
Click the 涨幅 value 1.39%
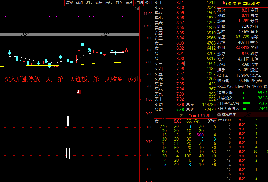(x=244, y=21)
